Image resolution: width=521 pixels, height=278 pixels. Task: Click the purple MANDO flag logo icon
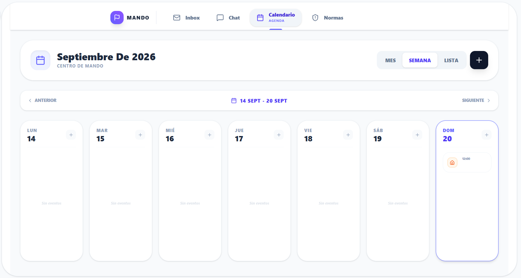117,18
